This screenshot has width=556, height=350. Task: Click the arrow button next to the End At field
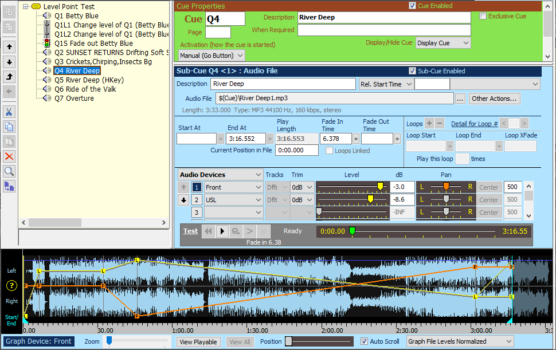click(270, 139)
